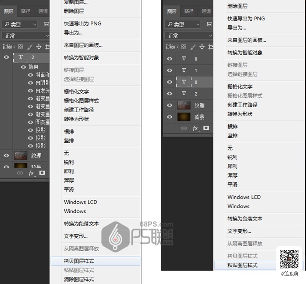The image size is (306, 284).
Task: Select text layer 2 thumbnail in left panel
Action: tap(21, 57)
